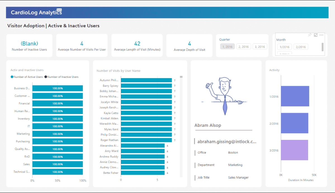
Task: Select Autumn Phili... bar in visits chart
Action: pos(146,80)
